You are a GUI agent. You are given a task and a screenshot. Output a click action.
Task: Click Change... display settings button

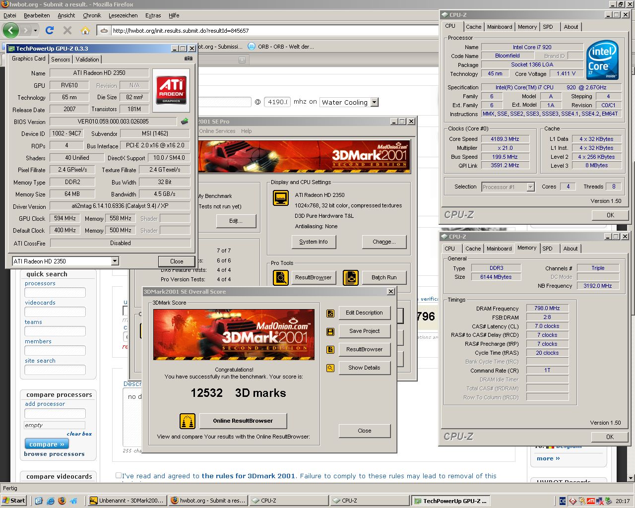coord(384,242)
